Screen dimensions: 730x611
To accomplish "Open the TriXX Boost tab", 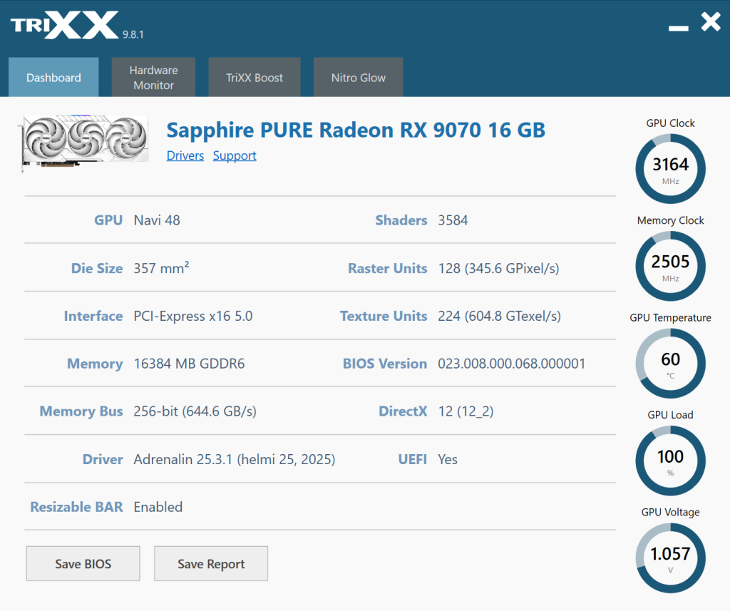I will click(255, 77).
